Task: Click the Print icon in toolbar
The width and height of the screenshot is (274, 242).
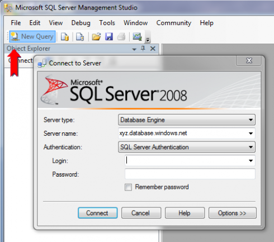Action: [121, 36]
